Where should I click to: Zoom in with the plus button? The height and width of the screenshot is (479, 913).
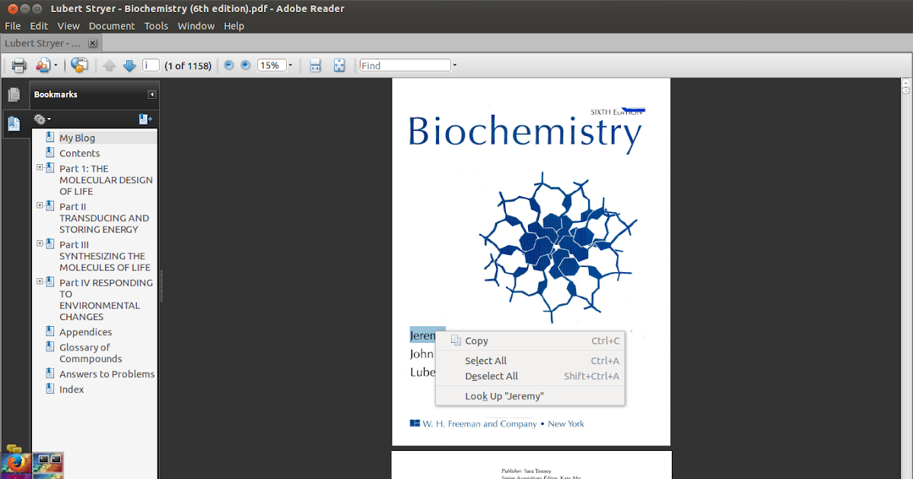[x=245, y=65]
